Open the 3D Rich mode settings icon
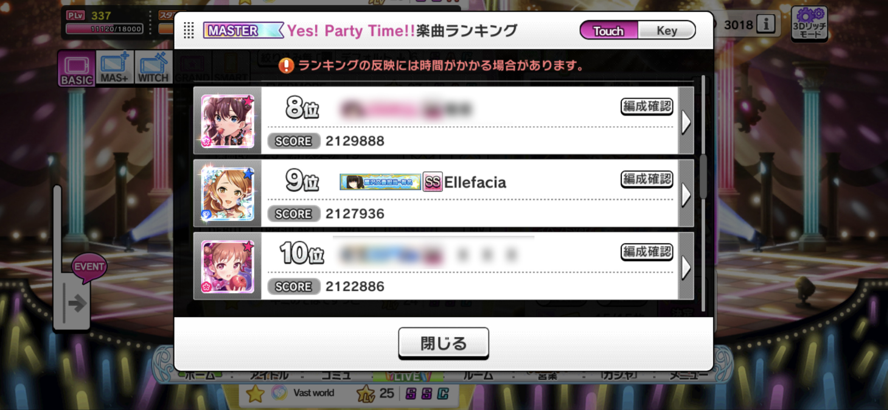888x410 pixels. click(x=809, y=23)
